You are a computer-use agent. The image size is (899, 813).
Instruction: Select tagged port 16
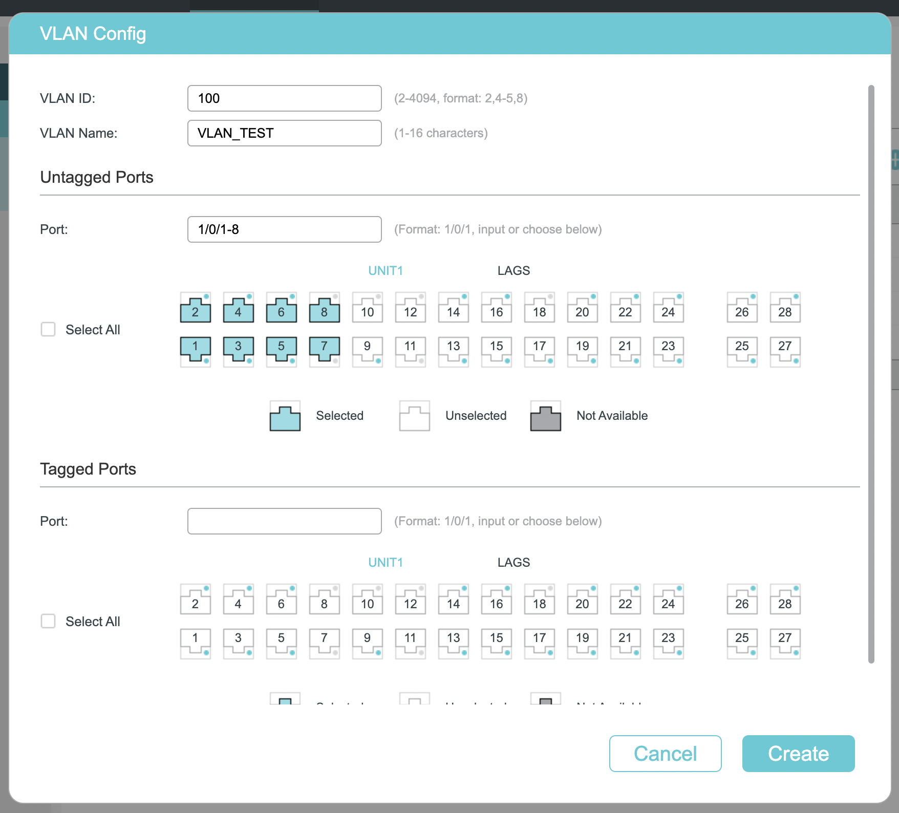[497, 600]
